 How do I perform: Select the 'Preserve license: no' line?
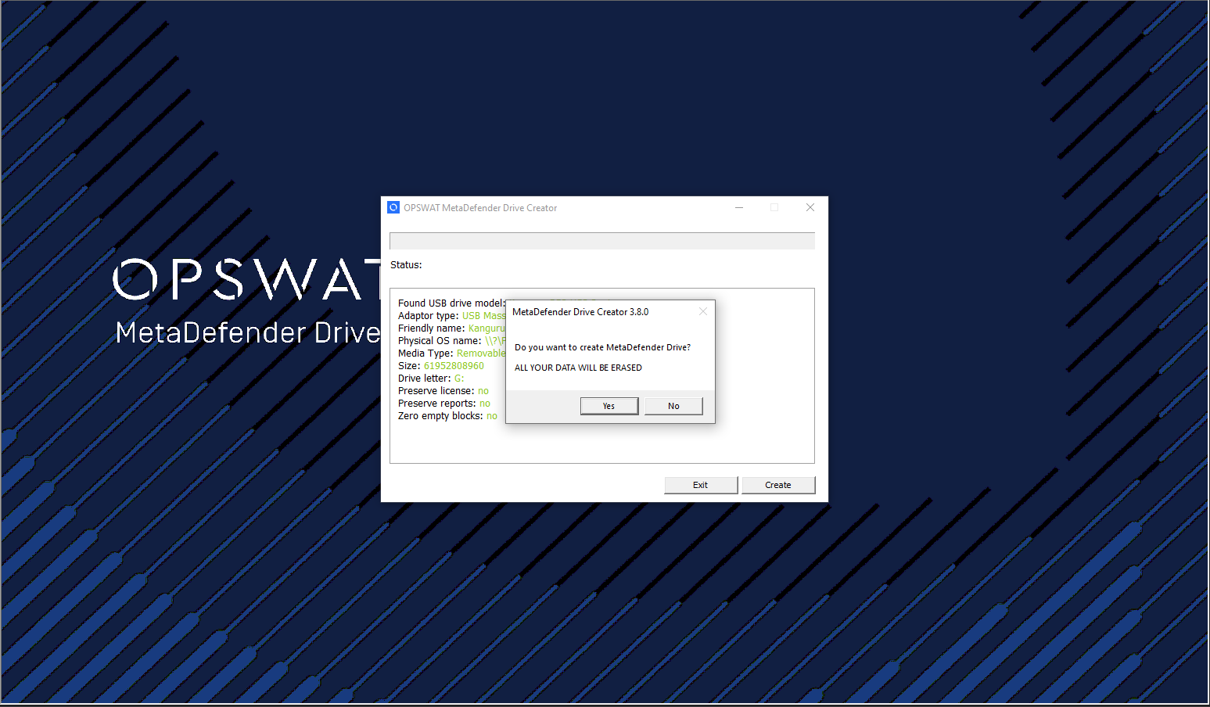coord(443,391)
